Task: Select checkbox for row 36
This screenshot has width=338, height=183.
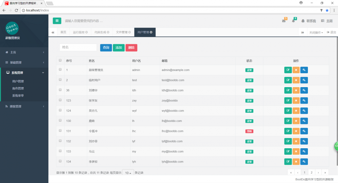Action: click(x=60, y=90)
